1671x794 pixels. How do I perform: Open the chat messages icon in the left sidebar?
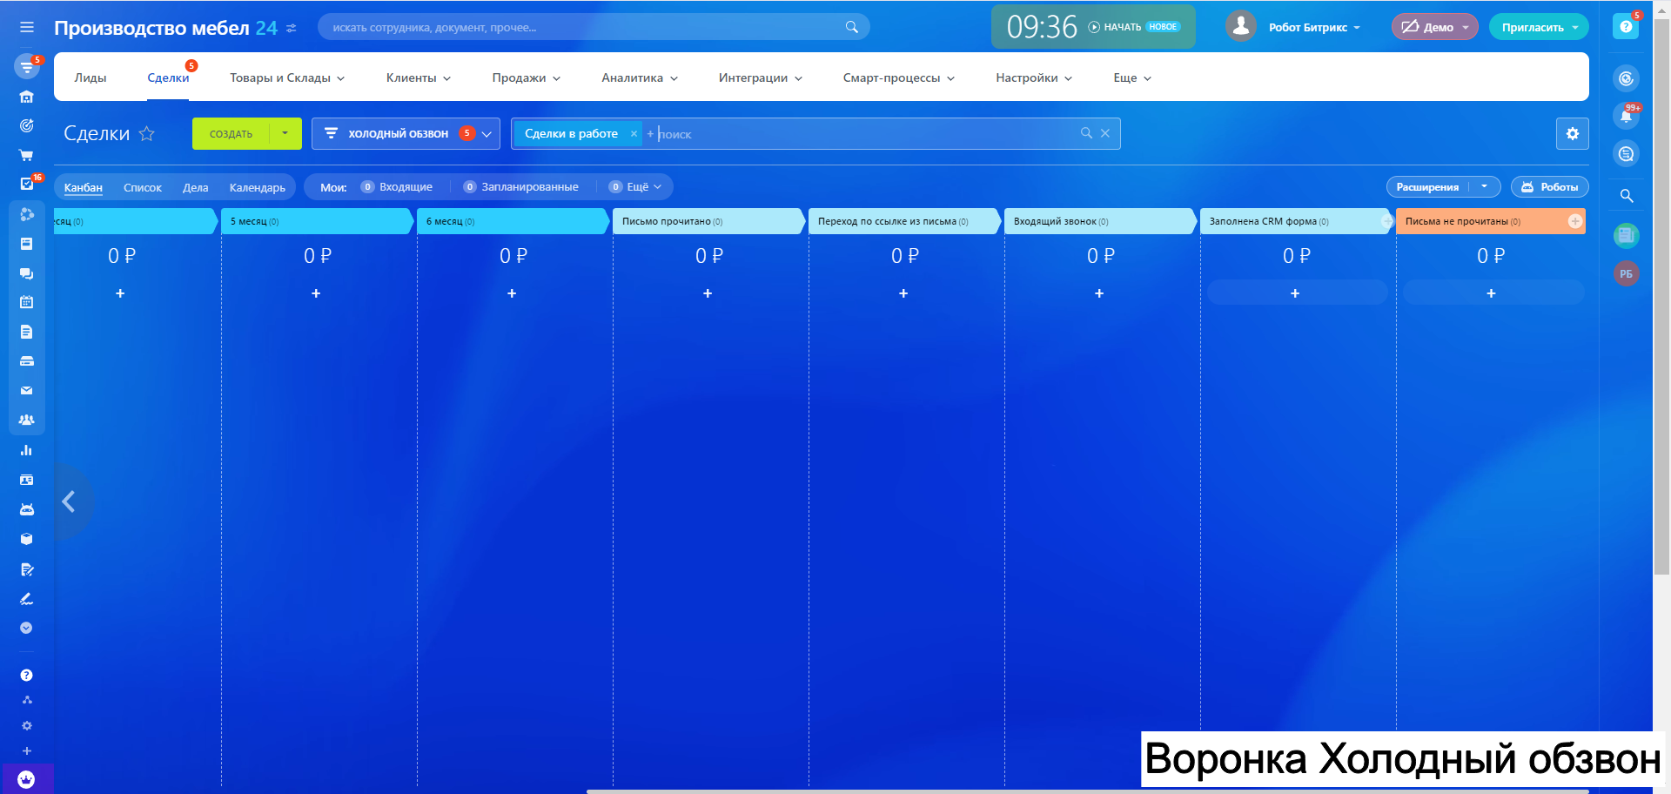pos(26,273)
